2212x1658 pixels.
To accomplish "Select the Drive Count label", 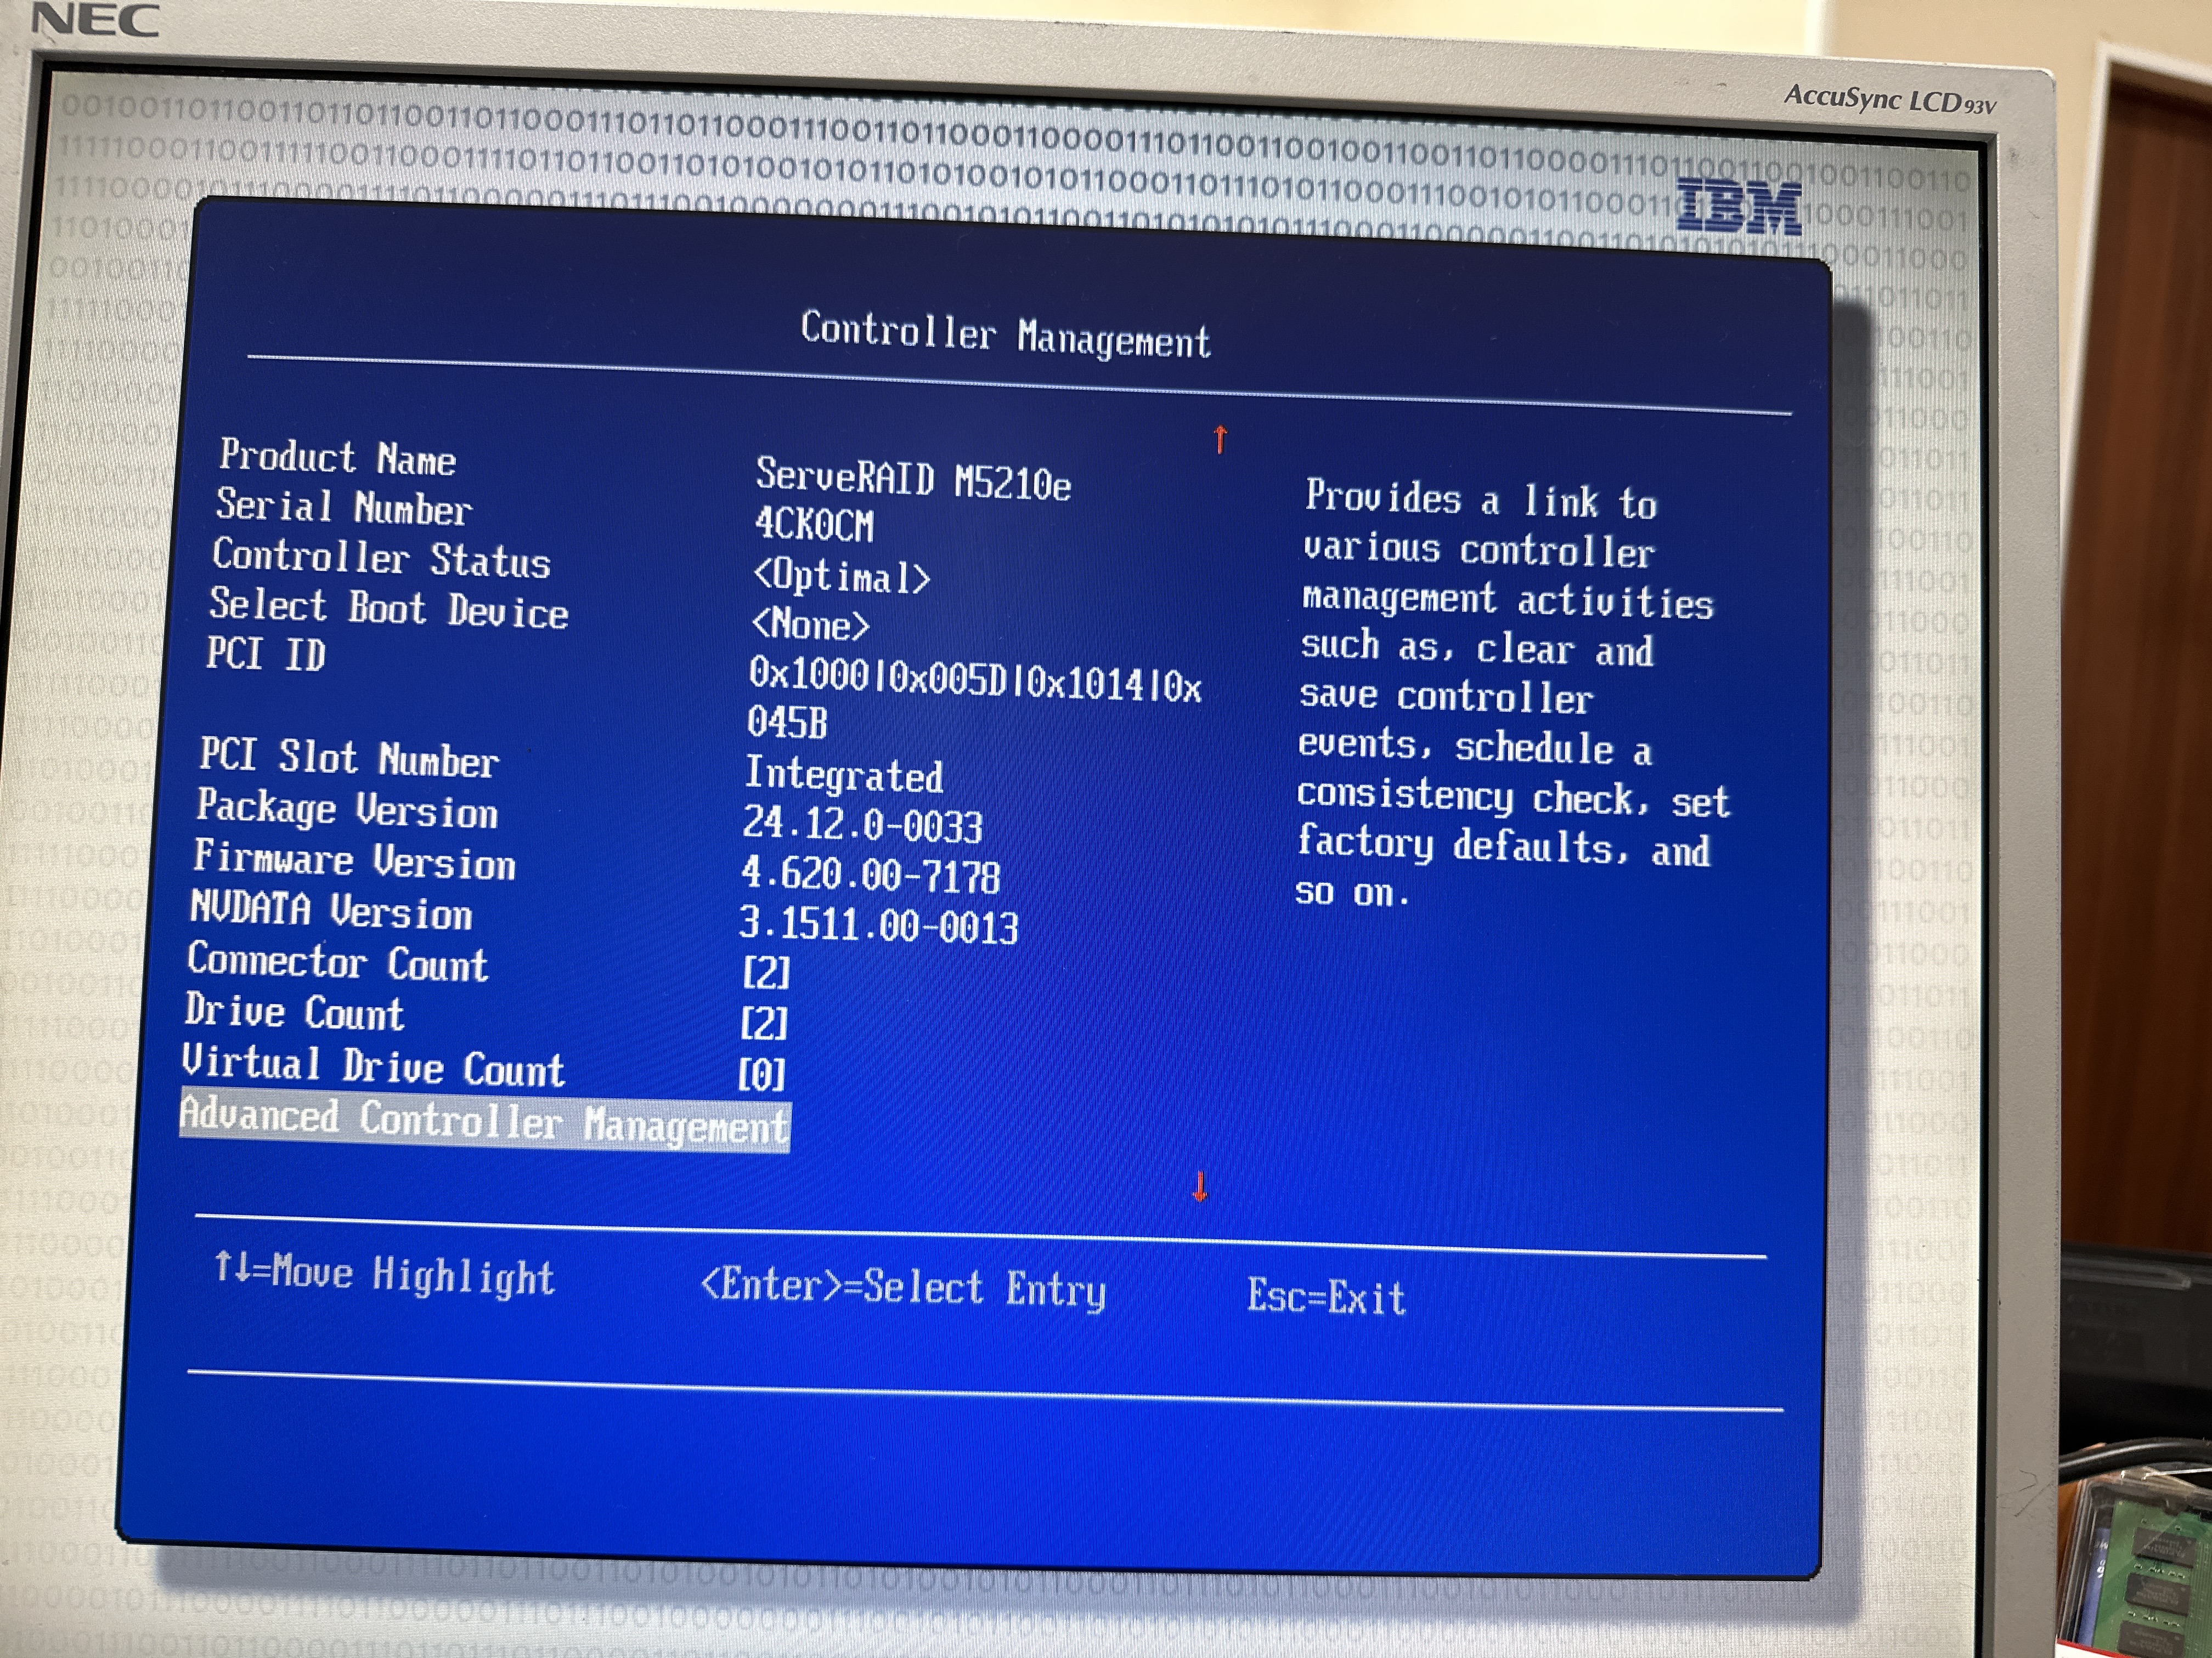I will point(295,1012).
